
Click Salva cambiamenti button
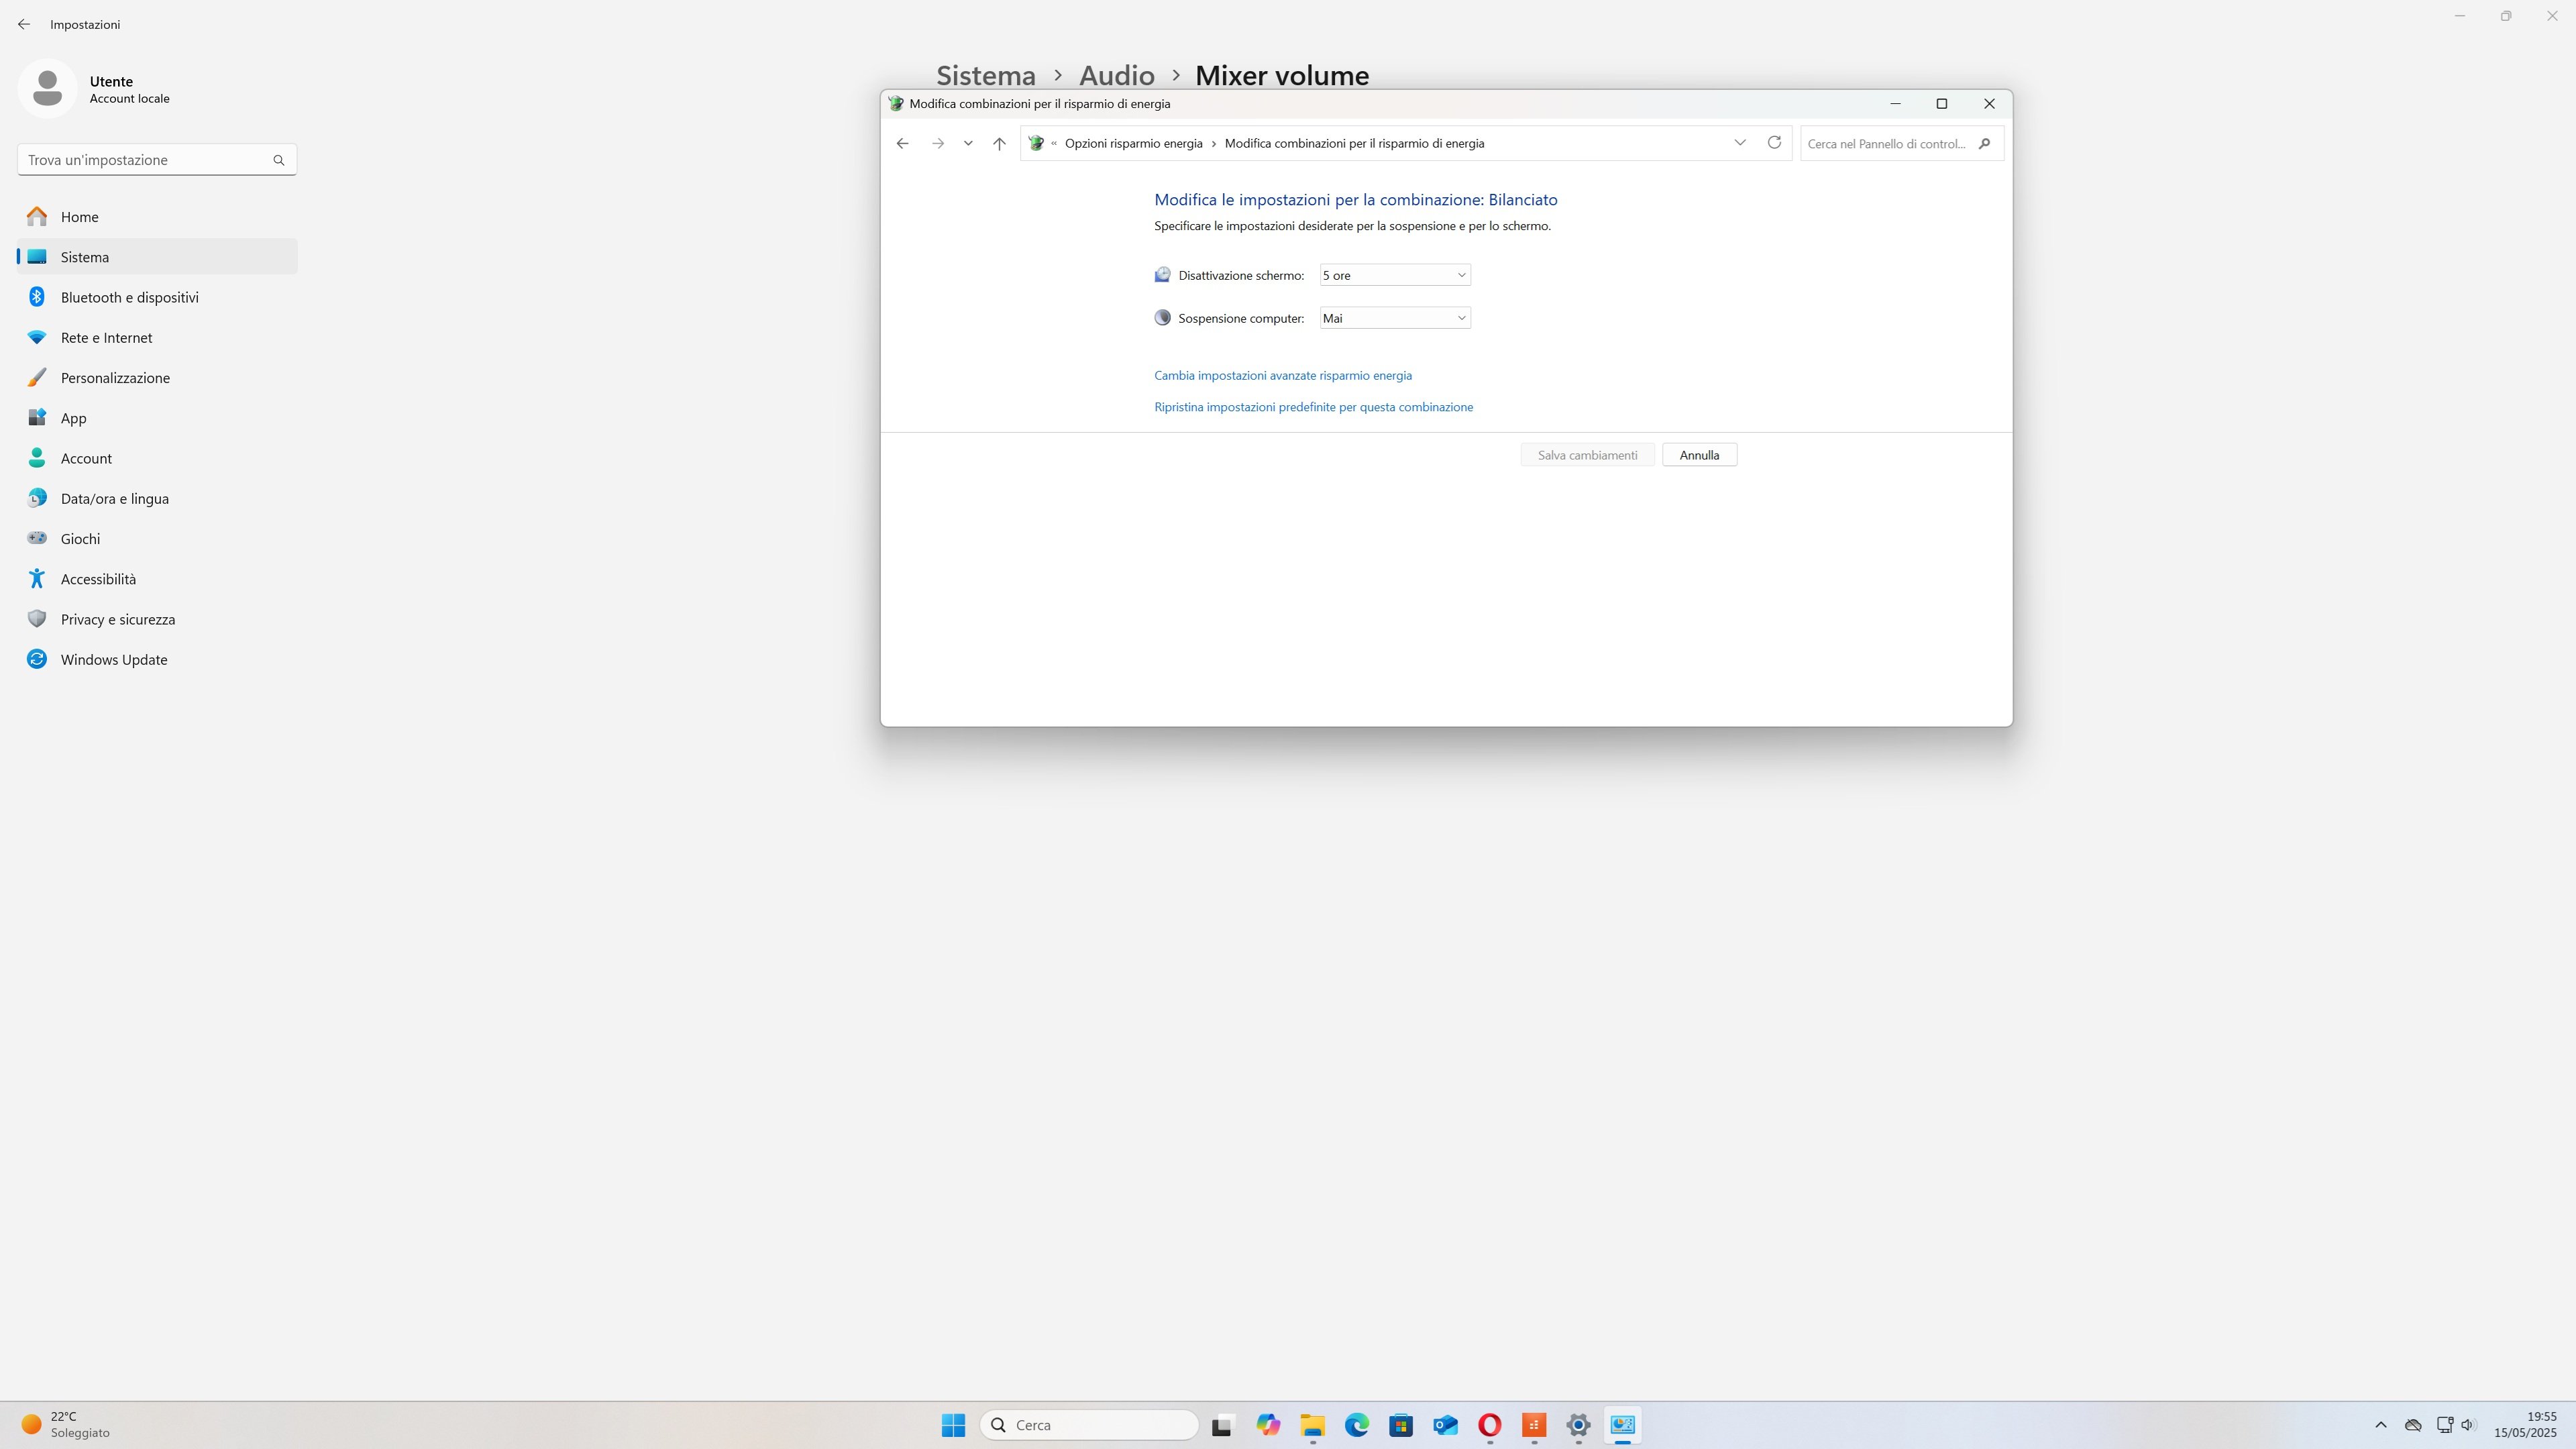click(1587, 455)
